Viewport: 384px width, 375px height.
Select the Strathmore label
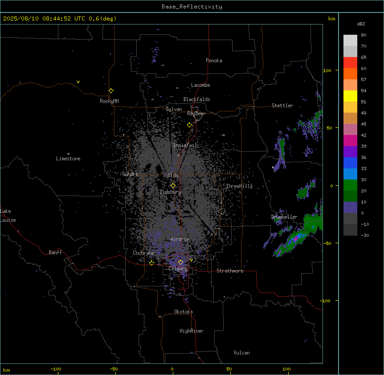point(230,271)
